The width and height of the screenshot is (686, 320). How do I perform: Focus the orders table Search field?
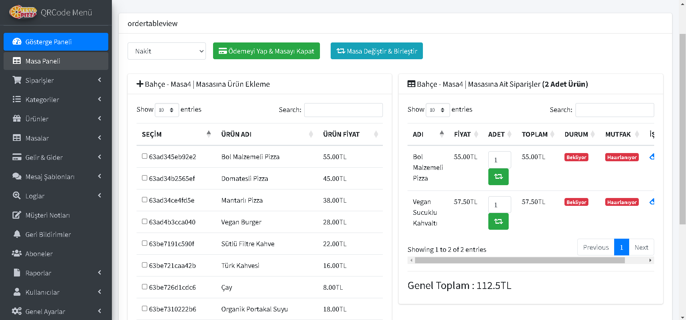point(615,110)
